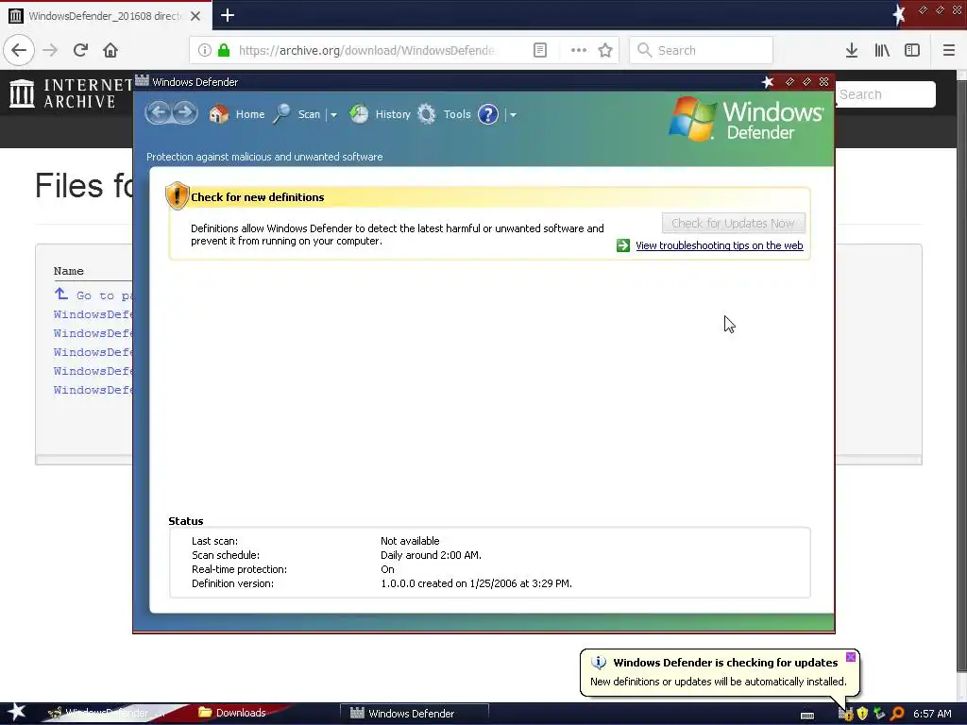Image resolution: width=967 pixels, height=725 pixels.
Task: Show site information for archive.org
Action: pos(205,50)
